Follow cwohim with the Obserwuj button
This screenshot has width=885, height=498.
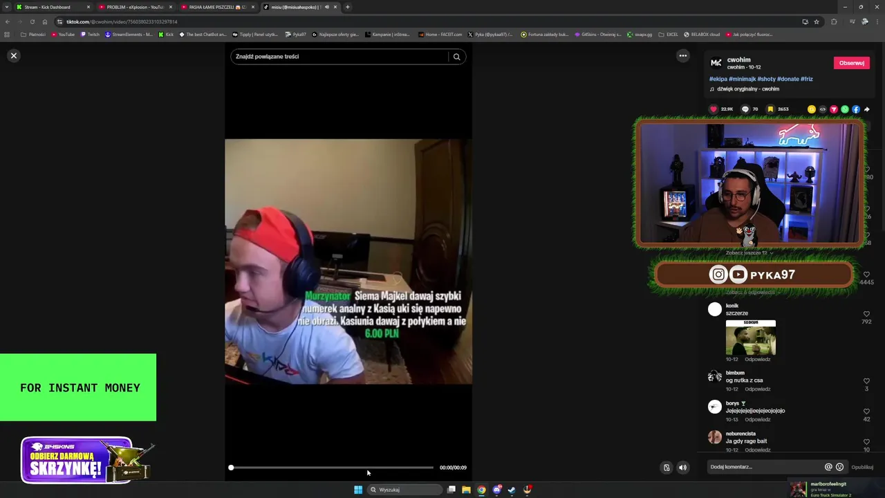tap(851, 63)
